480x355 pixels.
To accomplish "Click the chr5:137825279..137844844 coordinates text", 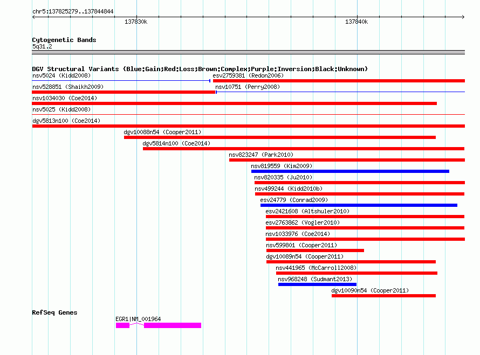I will [x=73, y=11].
